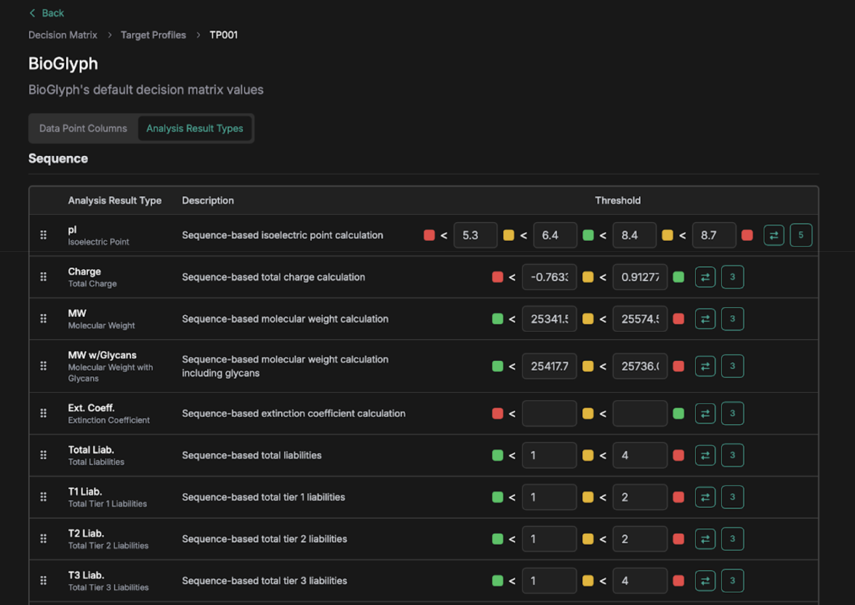Toggle the 3-level button for Charge
Image resolution: width=855 pixels, height=605 pixels.
[732, 277]
